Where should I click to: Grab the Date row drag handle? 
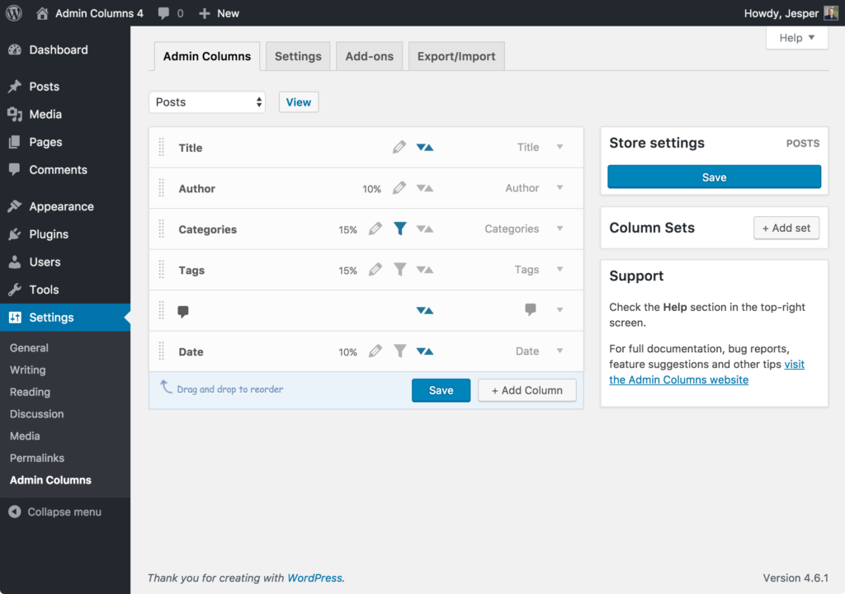click(162, 351)
